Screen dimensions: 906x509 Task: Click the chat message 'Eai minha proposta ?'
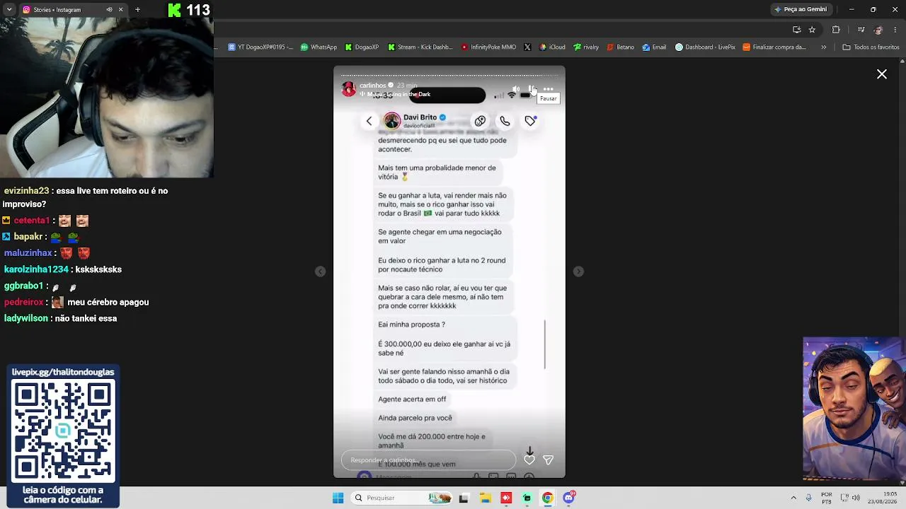[x=411, y=324]
